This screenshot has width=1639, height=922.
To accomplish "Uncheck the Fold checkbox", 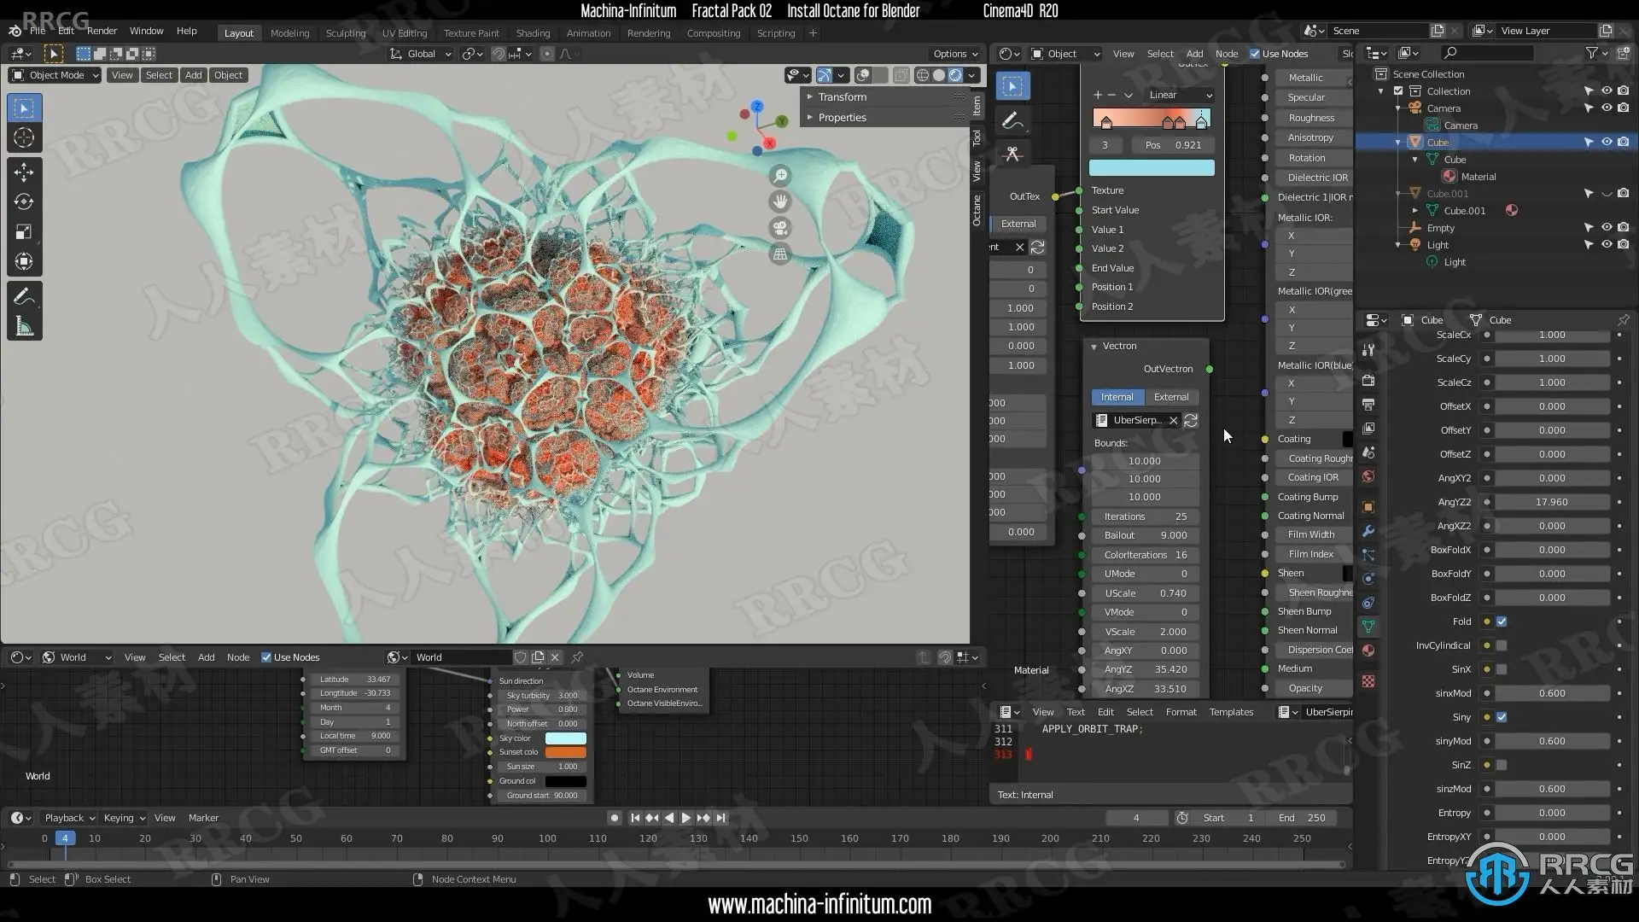I will [1502, 621].
